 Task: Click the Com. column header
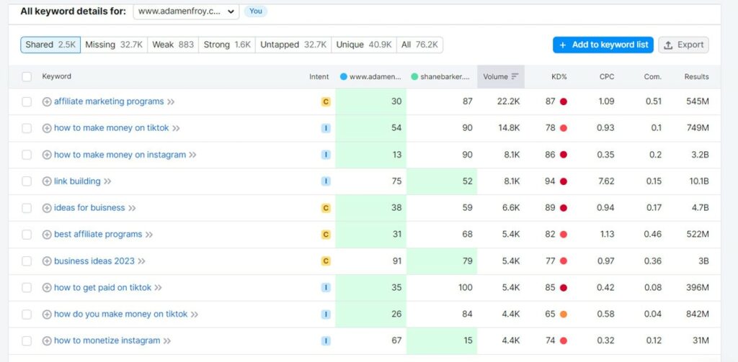pyautogui.click(x=653, y=76)
